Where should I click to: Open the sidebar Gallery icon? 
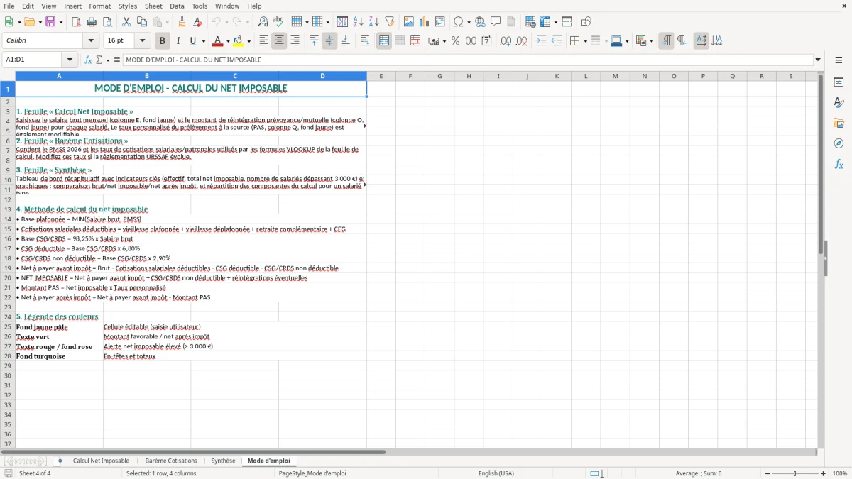pos(839,123)
